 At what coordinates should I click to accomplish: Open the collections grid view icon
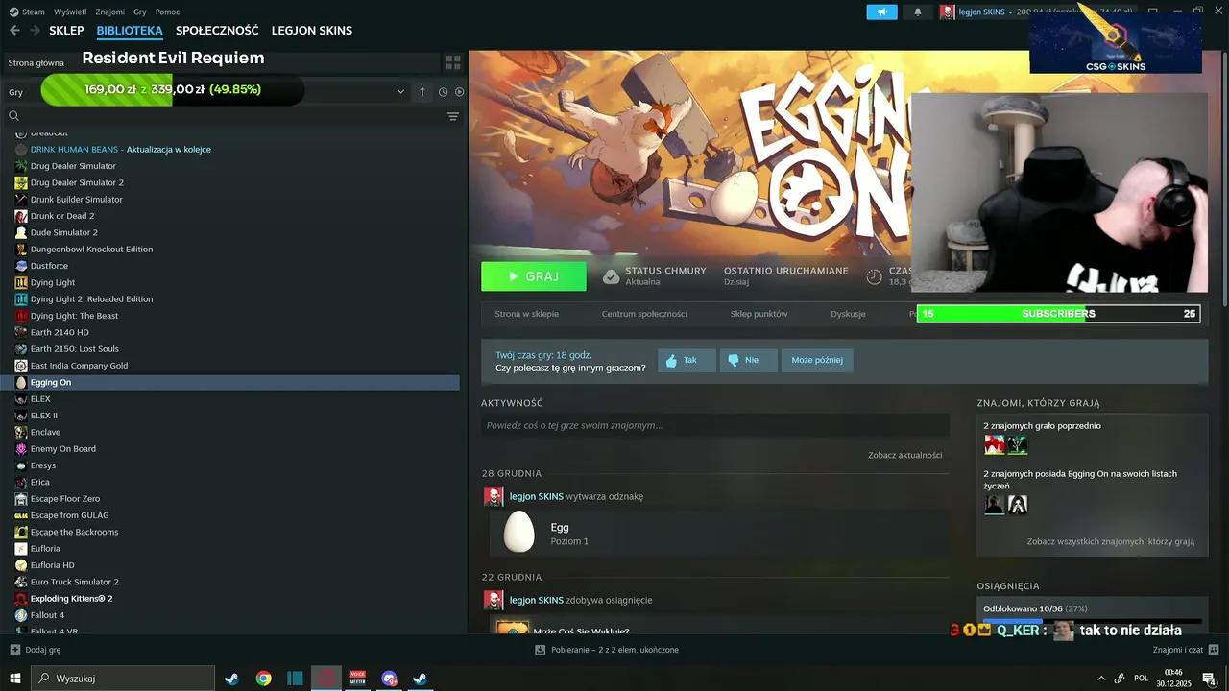pyautogui.click(x=453, y=62)
